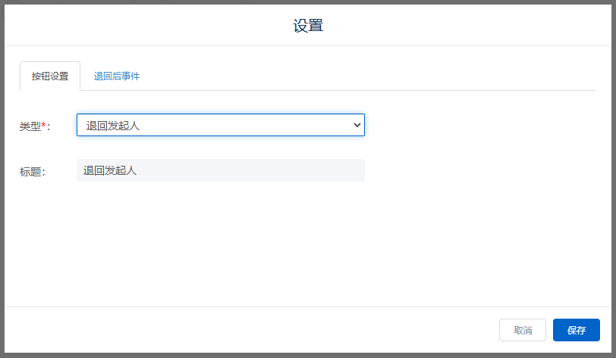Save settings with the 保存 button

tap(576, 330)
